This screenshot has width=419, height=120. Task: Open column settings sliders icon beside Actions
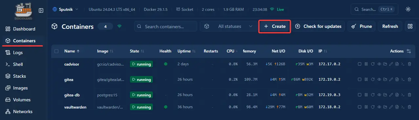point(409,51)
